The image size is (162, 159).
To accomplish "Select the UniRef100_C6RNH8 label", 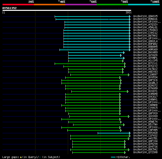I will pyautogui.click(x=145, y=105).
